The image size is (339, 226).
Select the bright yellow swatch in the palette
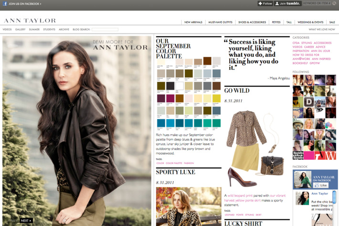(216, 98)
